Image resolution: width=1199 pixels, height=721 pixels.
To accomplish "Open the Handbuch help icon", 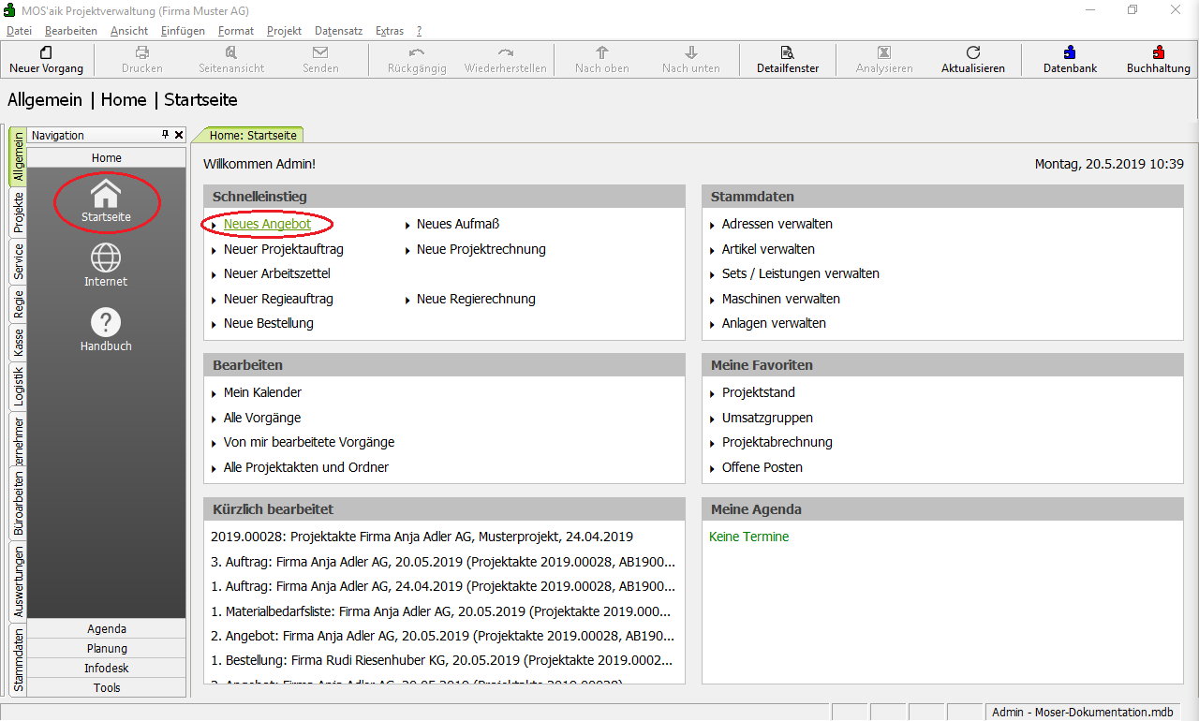I will [x=106, y=323].
